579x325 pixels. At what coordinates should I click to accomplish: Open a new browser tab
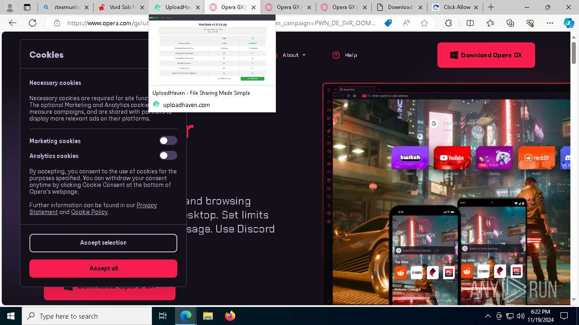[491, 7]
